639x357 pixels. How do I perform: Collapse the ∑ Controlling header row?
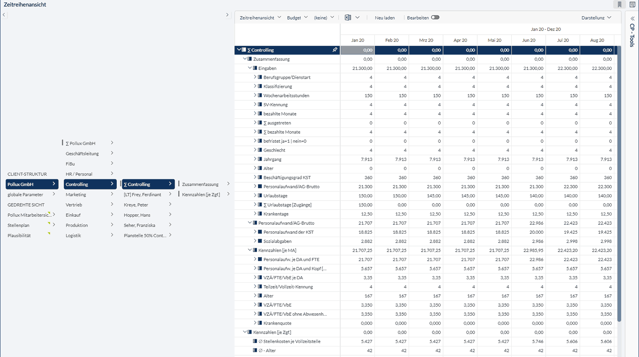[x=239, y=50]
